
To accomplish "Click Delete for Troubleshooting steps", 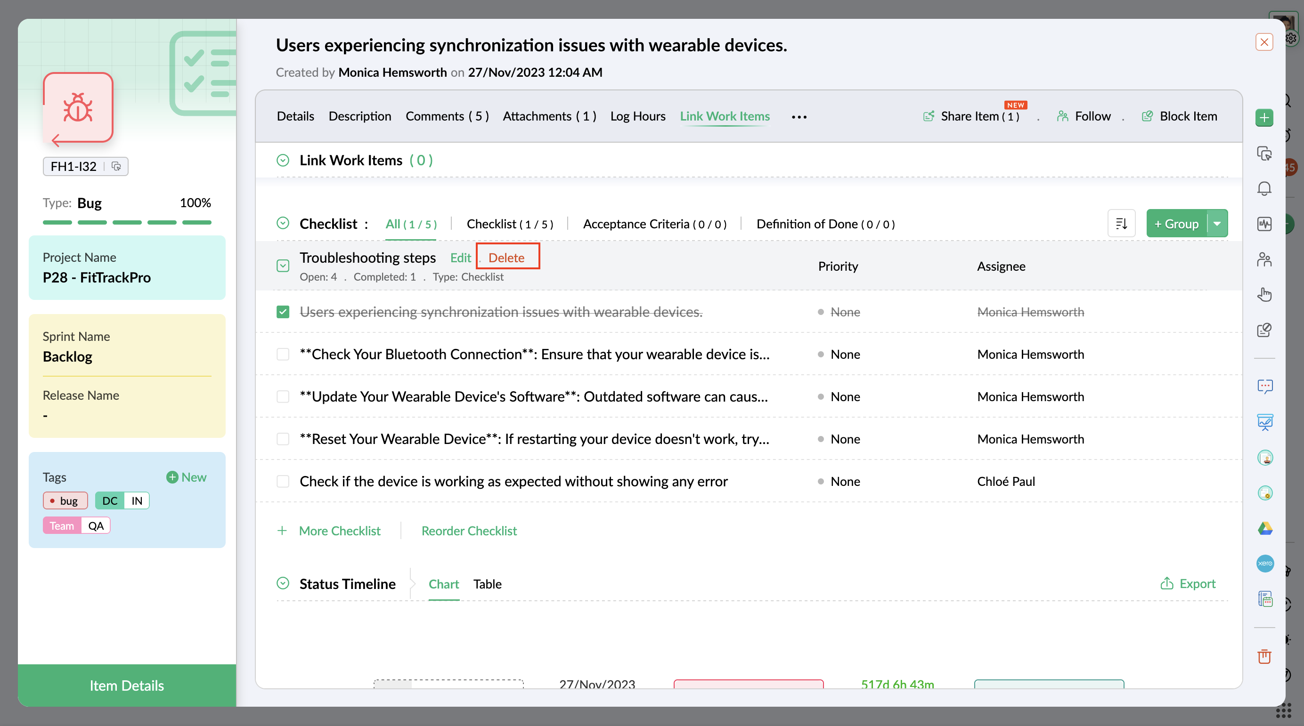I will (x=506, y=258).
